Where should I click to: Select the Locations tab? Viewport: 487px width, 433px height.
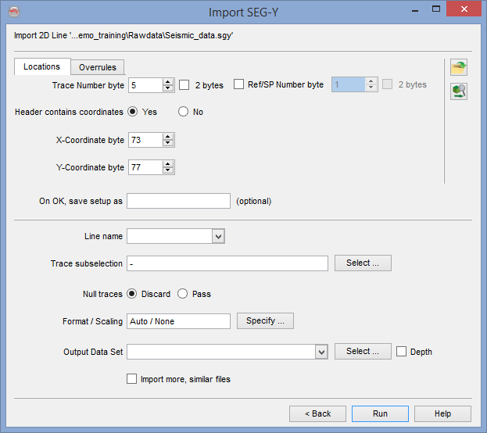pos(41,67)
